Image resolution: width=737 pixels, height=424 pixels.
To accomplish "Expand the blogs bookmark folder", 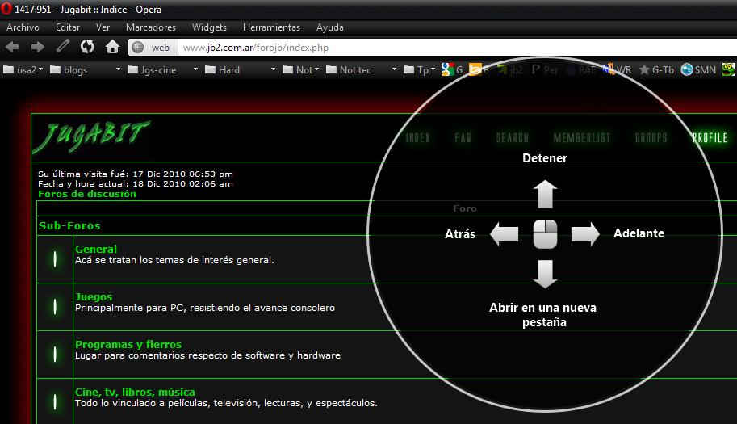I will tap(85, 70).
